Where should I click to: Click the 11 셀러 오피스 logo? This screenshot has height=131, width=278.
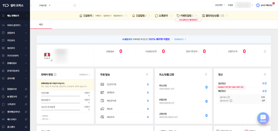[13, 5]
